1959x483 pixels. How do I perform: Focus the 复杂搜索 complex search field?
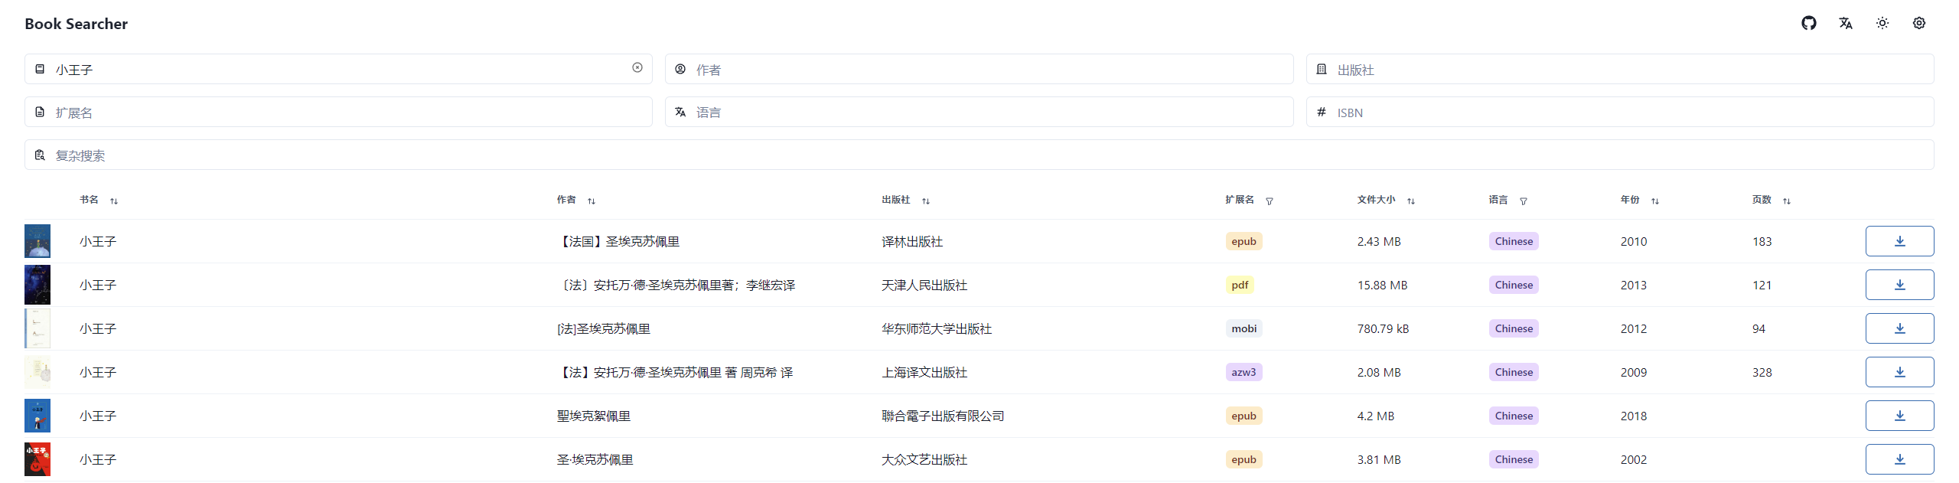coord(979,155)
